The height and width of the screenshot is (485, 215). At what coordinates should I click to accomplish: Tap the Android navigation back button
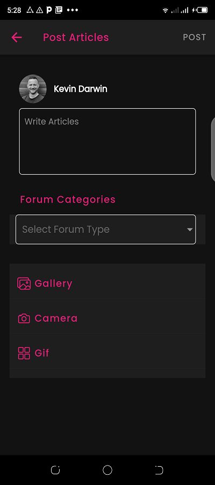[159, 470]
